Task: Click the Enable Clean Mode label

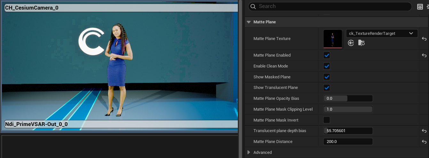Action: pos(271,66)
